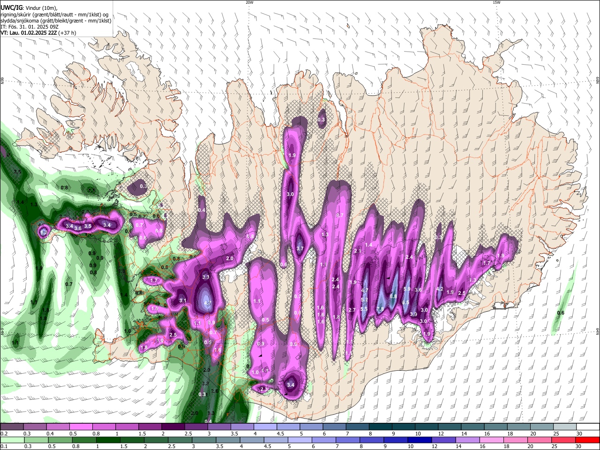
Task: Click the dark green swatch labeled 1 in rain scale
Action: [x=108, y=440]
